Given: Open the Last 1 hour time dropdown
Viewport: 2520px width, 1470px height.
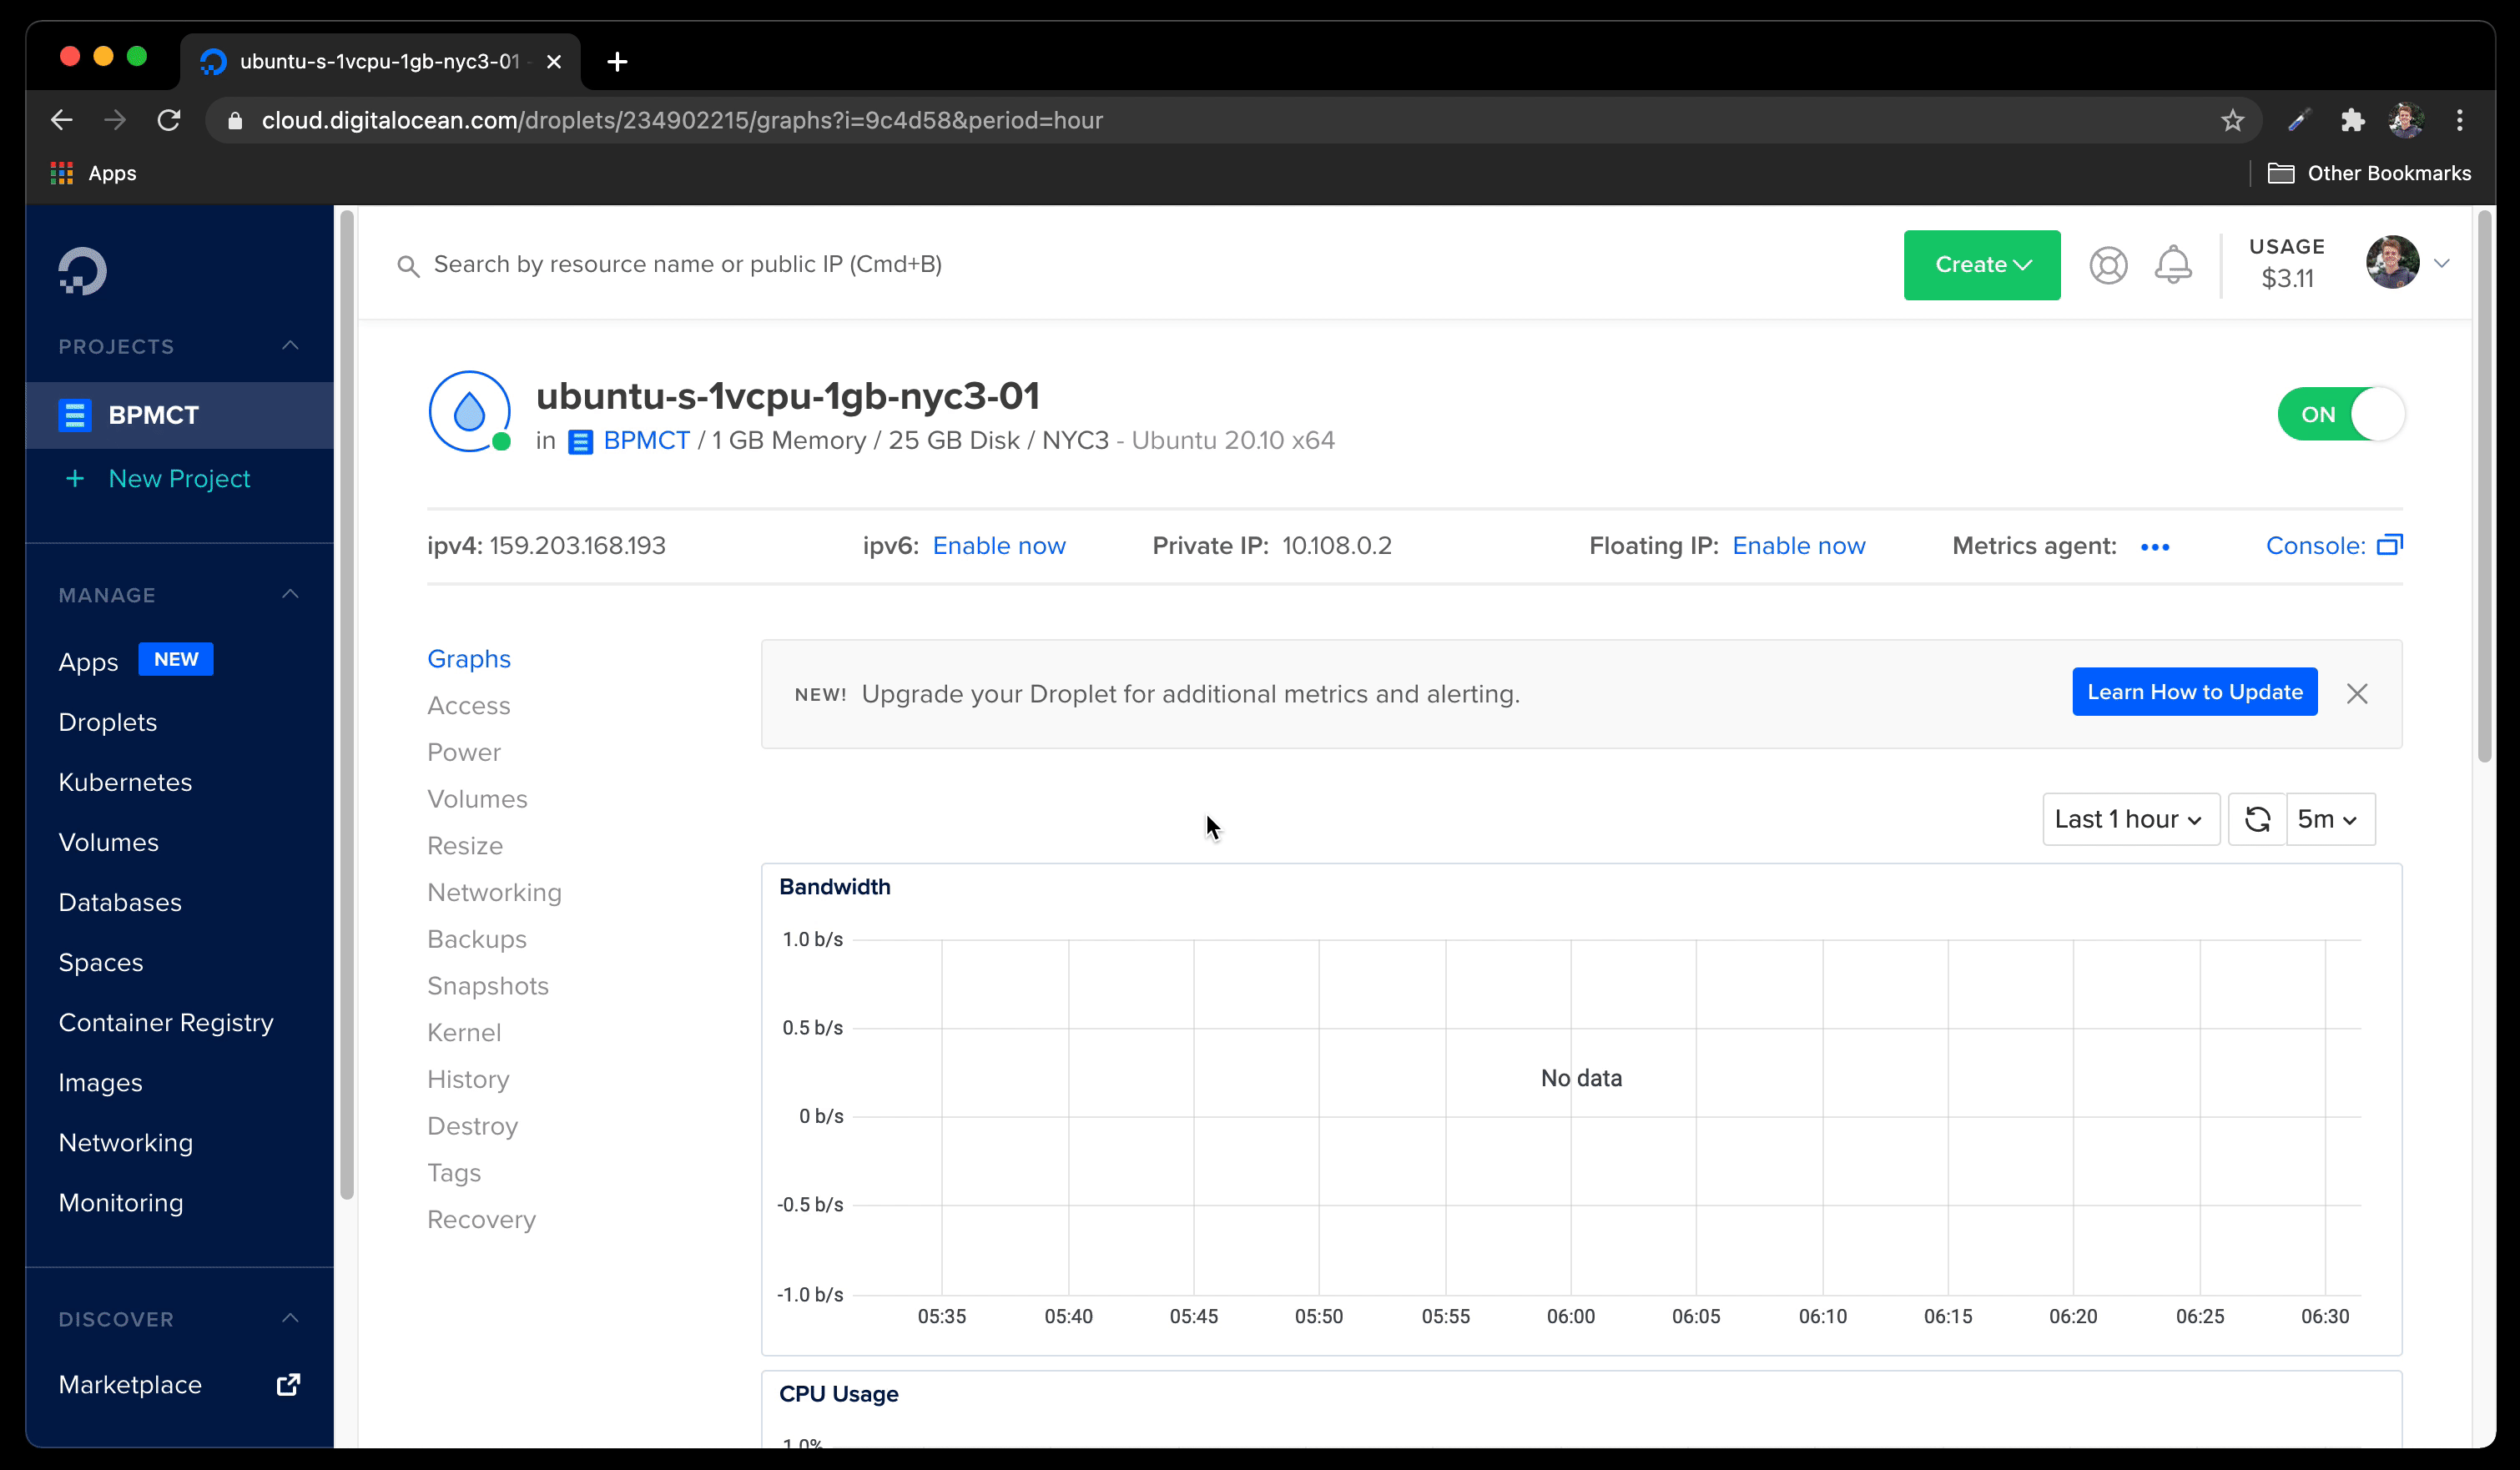Looking at the screenshot, I should point(2130,818).
